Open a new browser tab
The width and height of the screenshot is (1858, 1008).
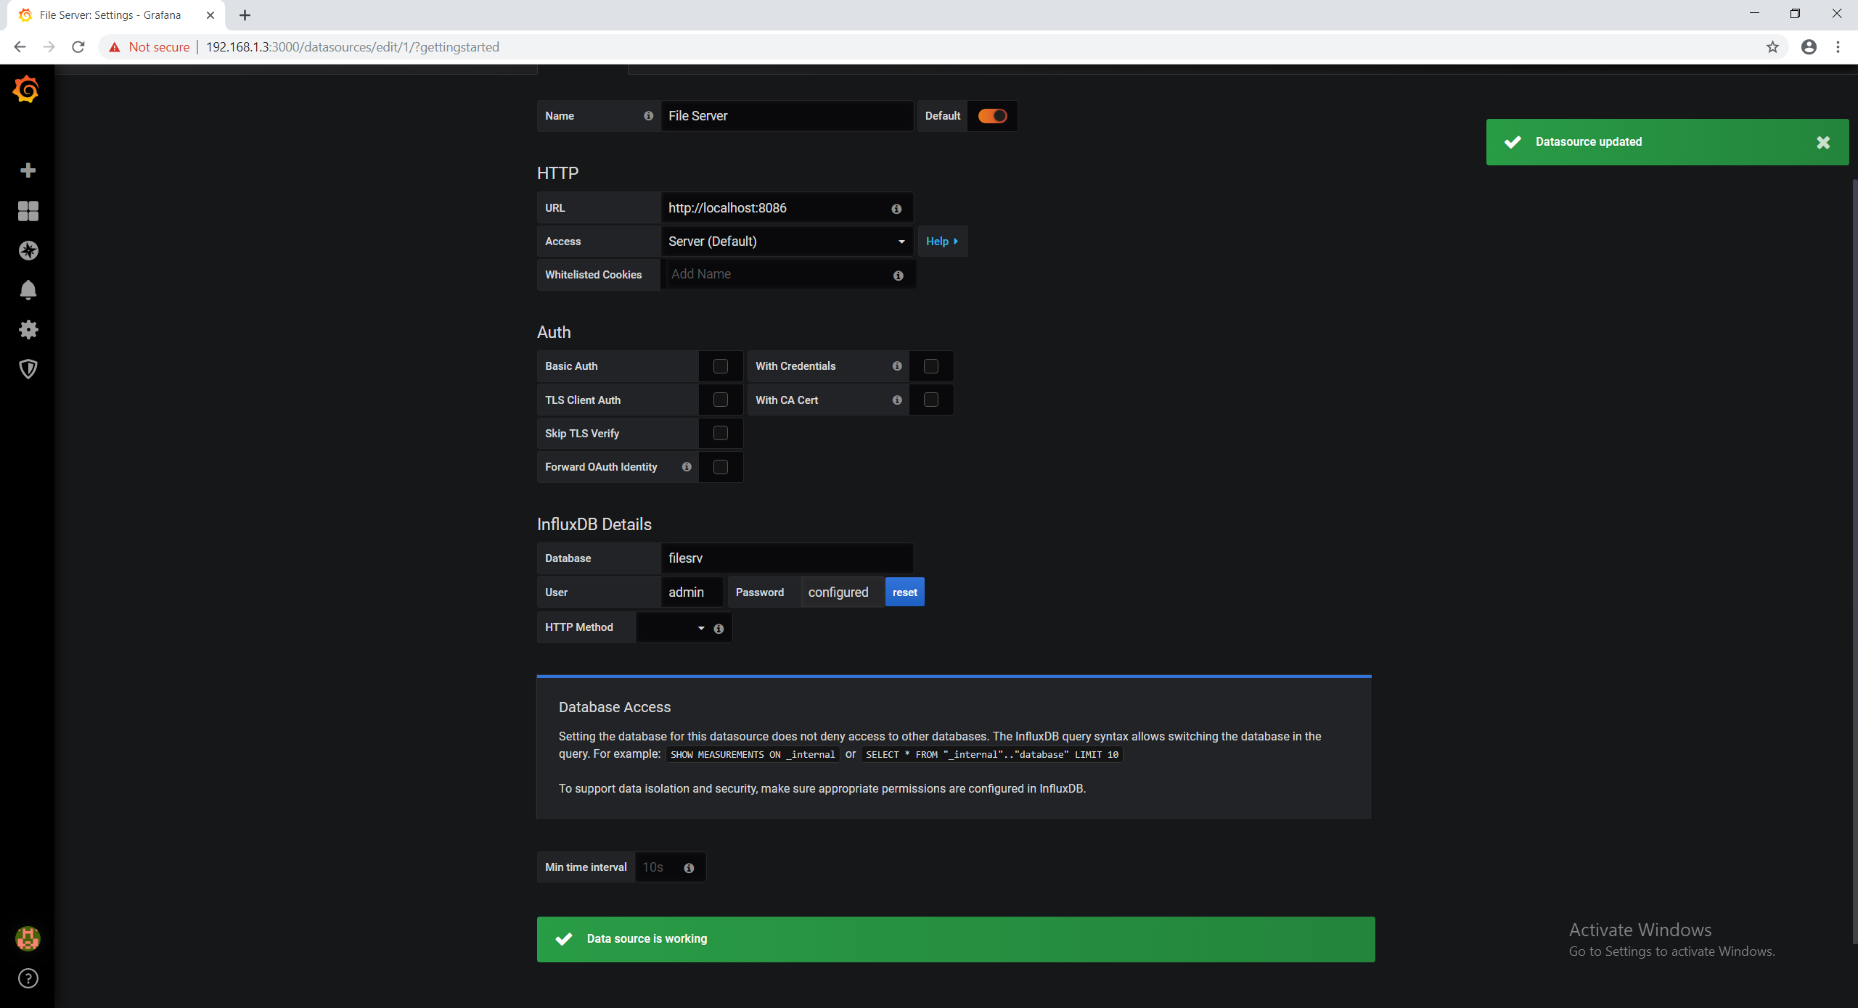coord(245,15)
